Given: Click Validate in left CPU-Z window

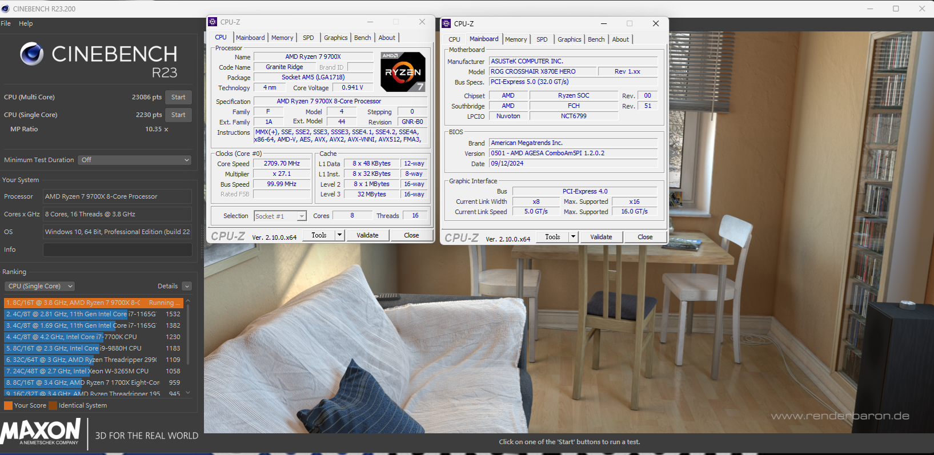Looking at the screenshot, I should click(367, 235).
